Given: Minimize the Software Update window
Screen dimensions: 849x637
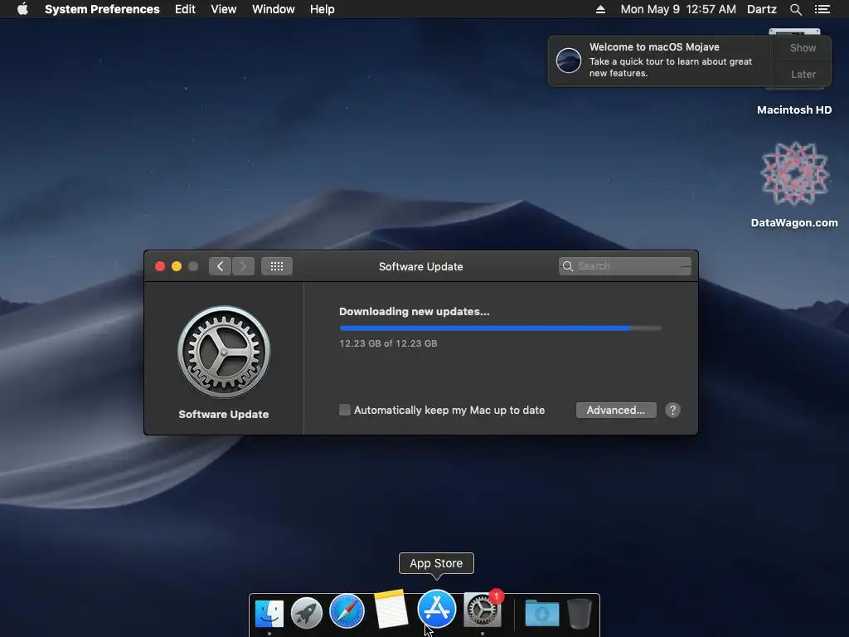Looking at the screenshot, I should click(177, 266).
